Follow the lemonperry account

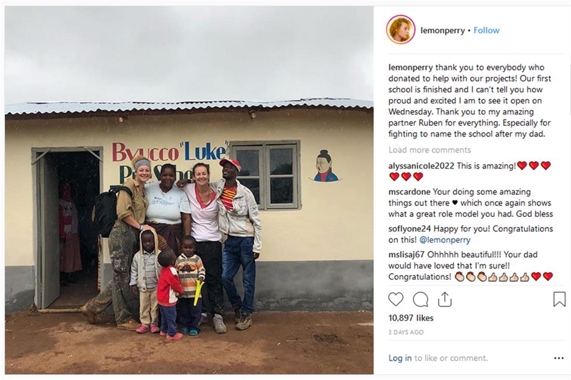tap(486, 30)
